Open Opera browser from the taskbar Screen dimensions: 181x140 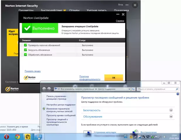tap(7, 137)
